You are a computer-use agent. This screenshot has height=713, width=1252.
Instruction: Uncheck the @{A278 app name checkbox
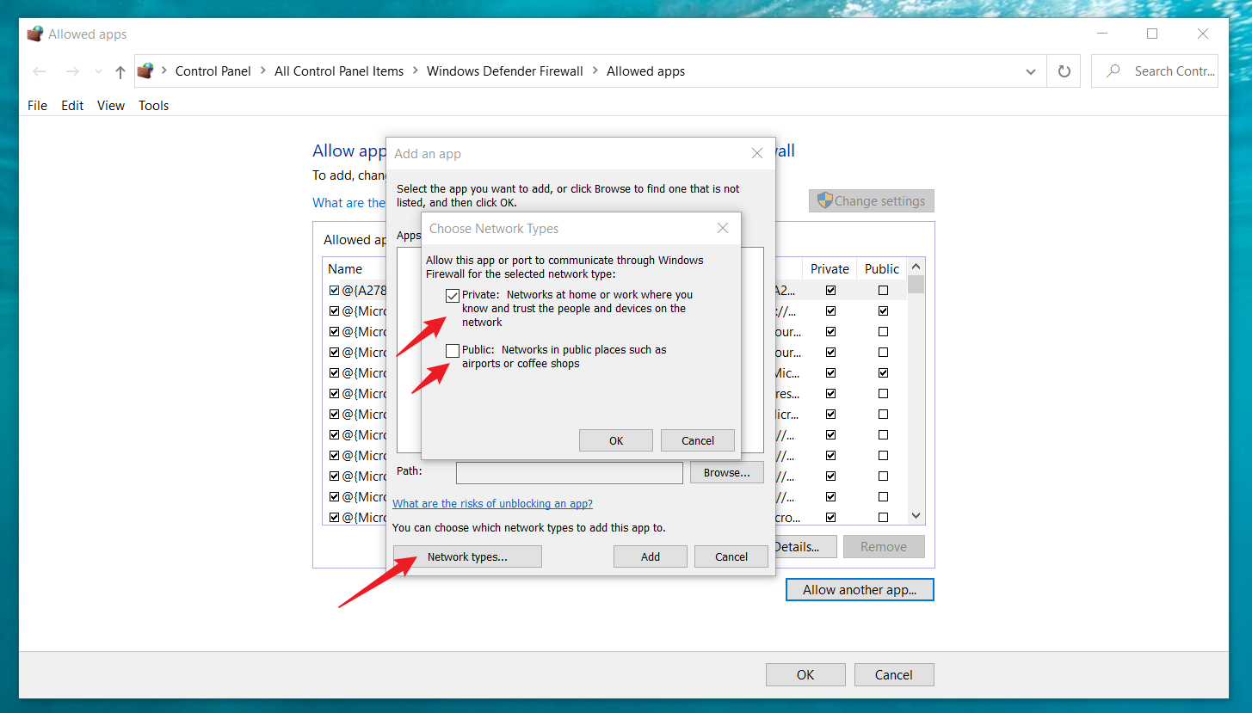tap(335, 291)
